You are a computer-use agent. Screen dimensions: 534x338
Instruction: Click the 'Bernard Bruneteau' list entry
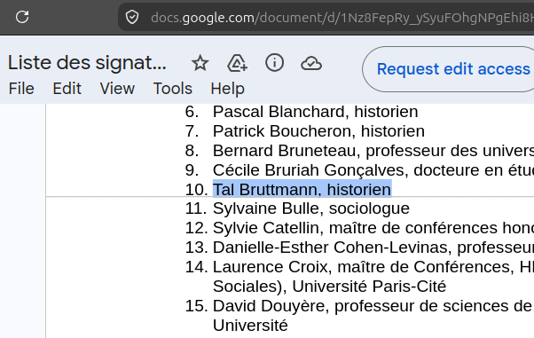coord(373,151)
